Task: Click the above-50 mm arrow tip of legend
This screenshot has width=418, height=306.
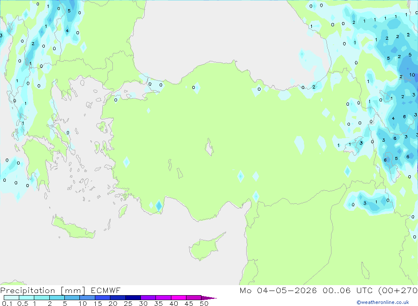Action: point(209,298)
